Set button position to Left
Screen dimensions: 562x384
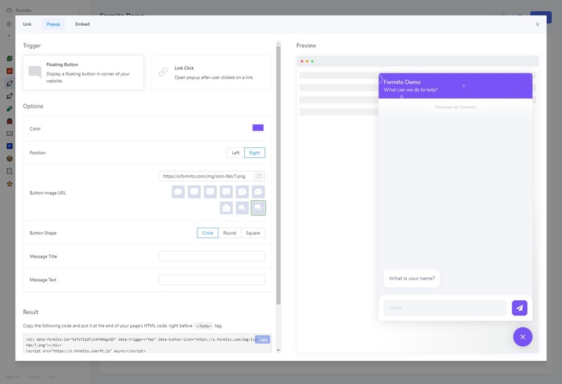point(236,152)
